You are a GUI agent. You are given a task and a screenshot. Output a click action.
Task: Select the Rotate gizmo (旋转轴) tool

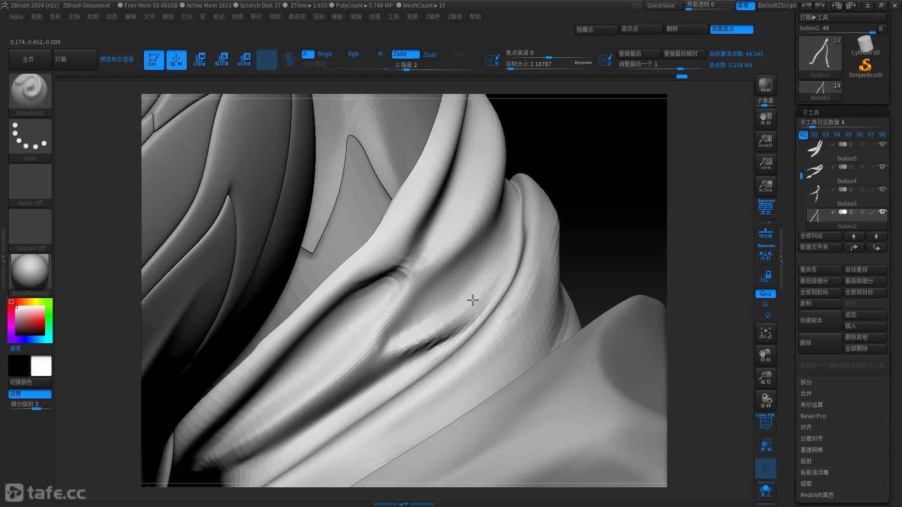[x=244, y=60]
